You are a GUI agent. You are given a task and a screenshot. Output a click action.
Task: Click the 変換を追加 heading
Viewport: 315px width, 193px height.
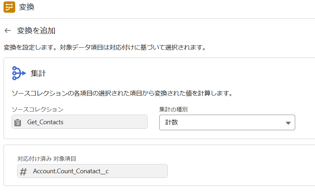[36, 30]
